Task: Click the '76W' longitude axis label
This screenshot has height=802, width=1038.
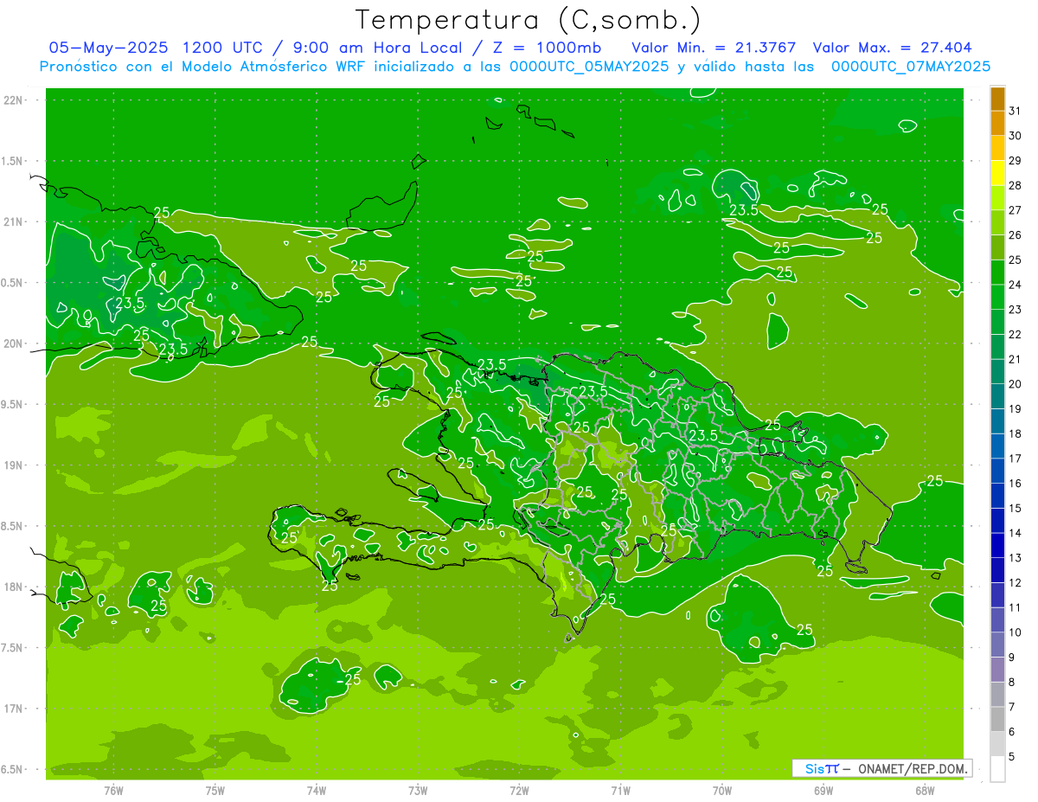Action: click(113, 791)
